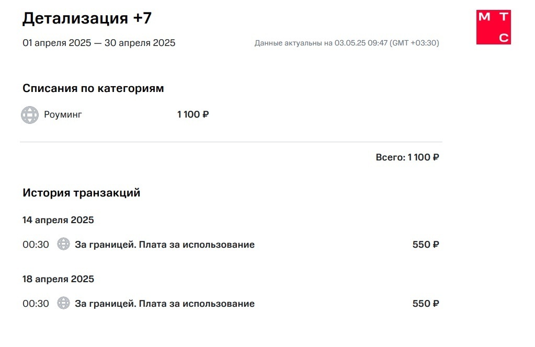Click the История транзакций heading
The image size is (535, 347).
coord(81,193)
